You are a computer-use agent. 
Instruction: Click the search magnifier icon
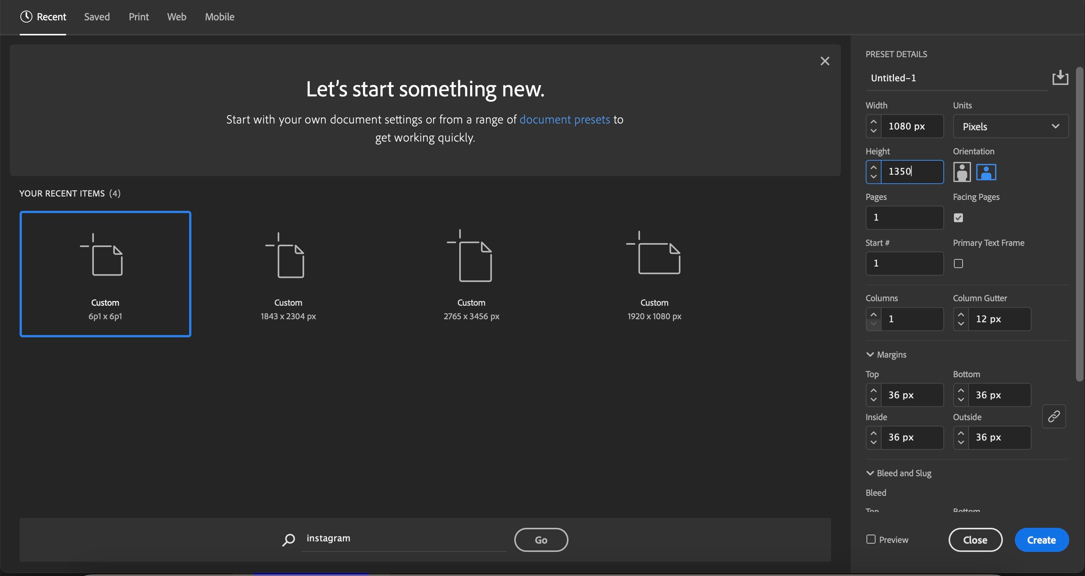(289, 539)
